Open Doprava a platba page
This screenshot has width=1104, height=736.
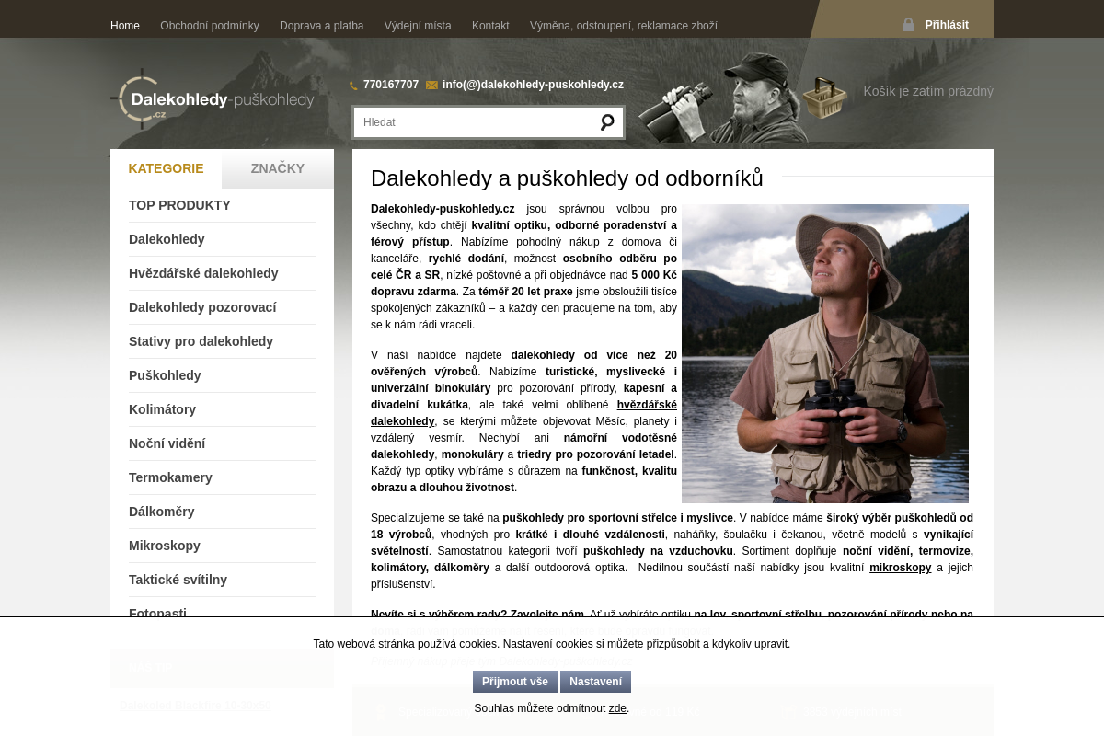coord(321,26)
